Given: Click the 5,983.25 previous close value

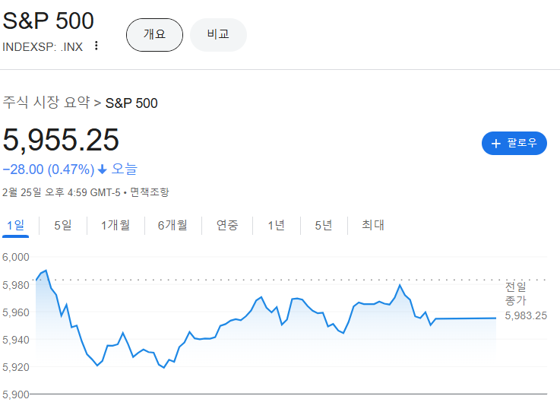Looking at the screenshot, I should coord(526,315).
